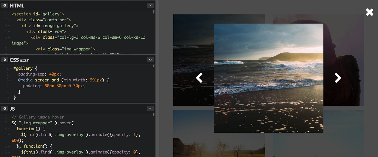Click the SCSS label next to CSS

(x=24, y=60)
